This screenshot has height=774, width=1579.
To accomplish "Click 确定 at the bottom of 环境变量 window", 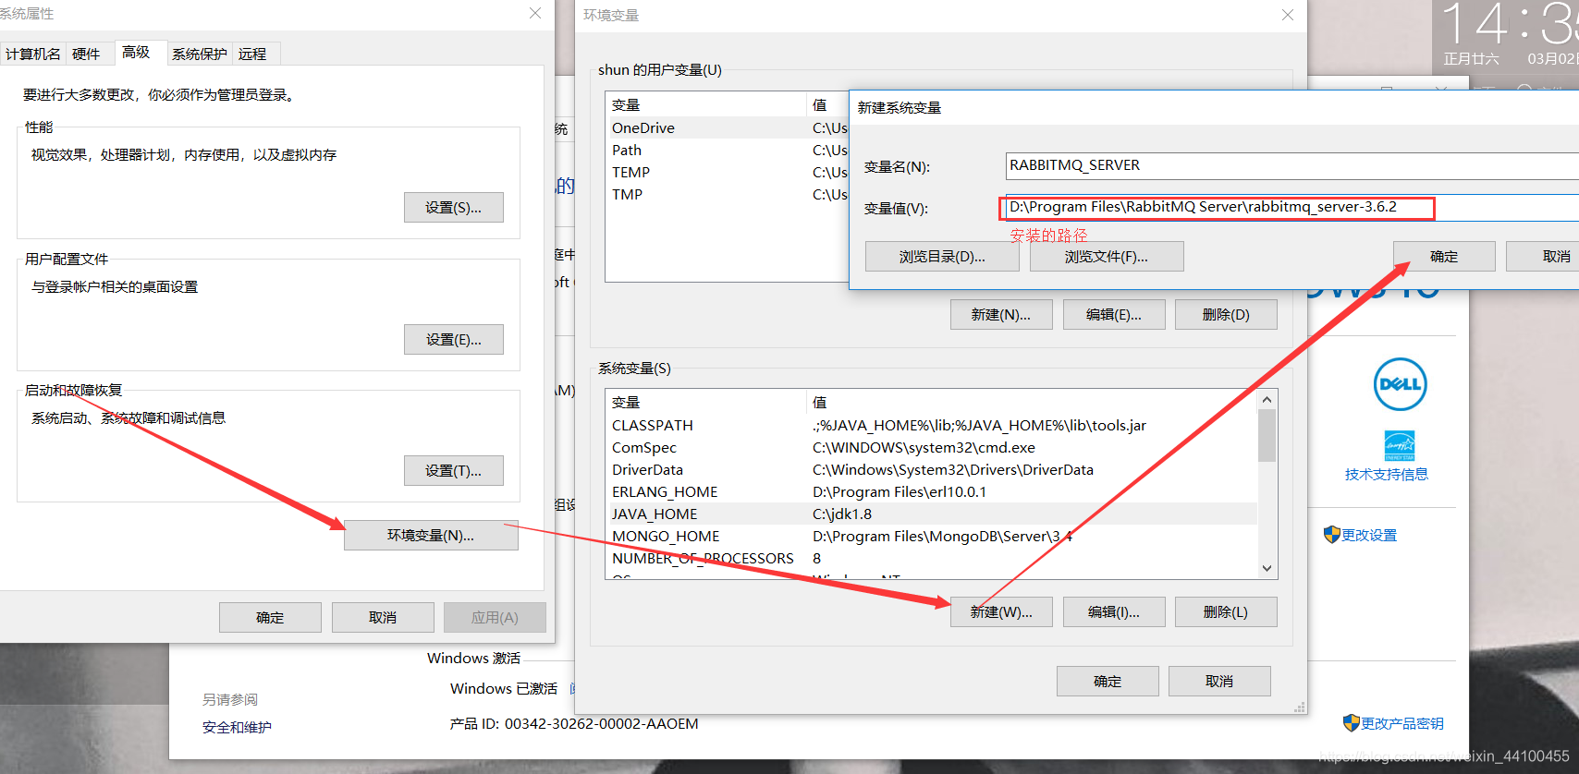I will click(1108, 682).
